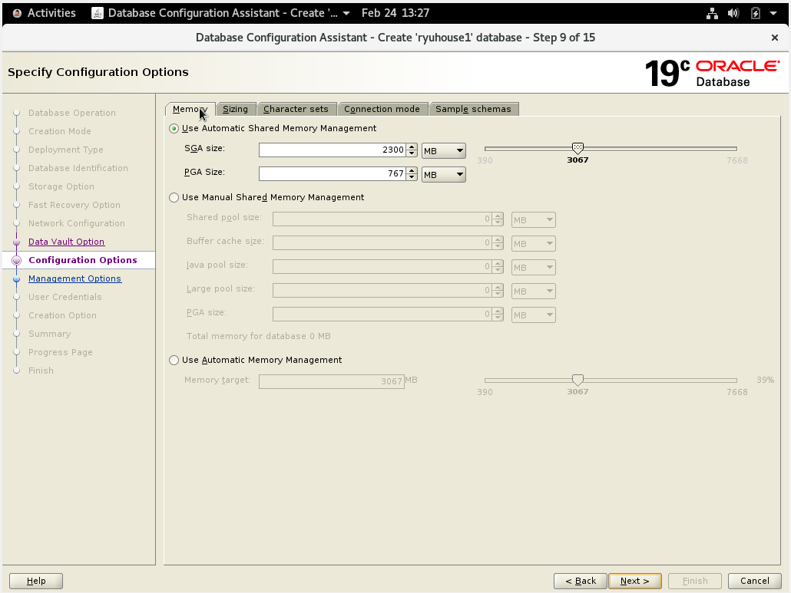Switch to the Connection mode tab
The width and height of the screenshot is (791, 593).
tap(382, 109)
